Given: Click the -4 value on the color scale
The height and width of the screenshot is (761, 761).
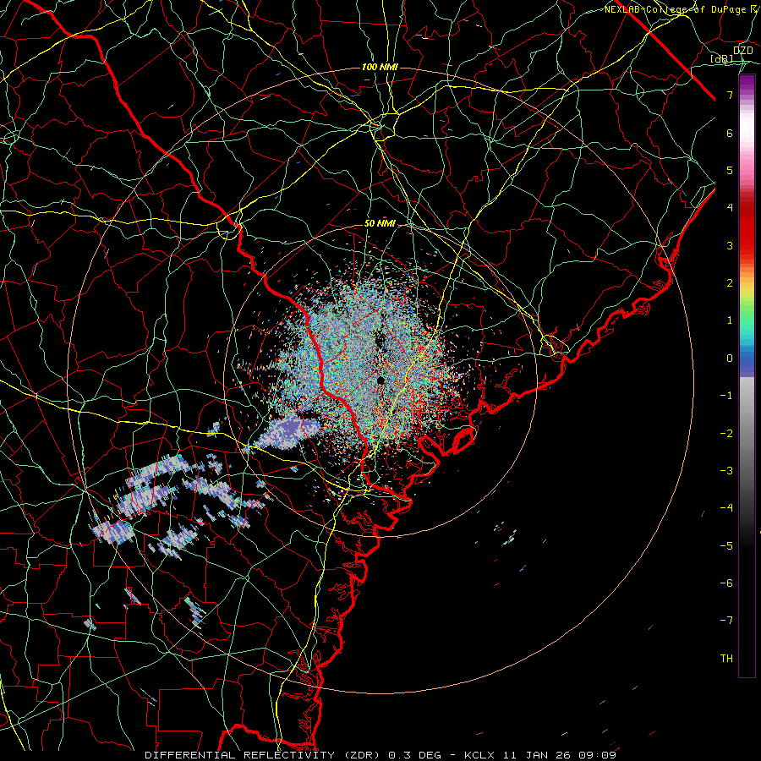Looking at the screenshot, I should tap(726, 508).
